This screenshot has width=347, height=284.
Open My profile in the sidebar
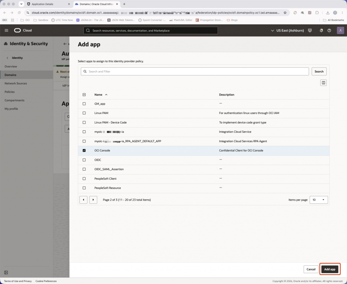point(11,109)
